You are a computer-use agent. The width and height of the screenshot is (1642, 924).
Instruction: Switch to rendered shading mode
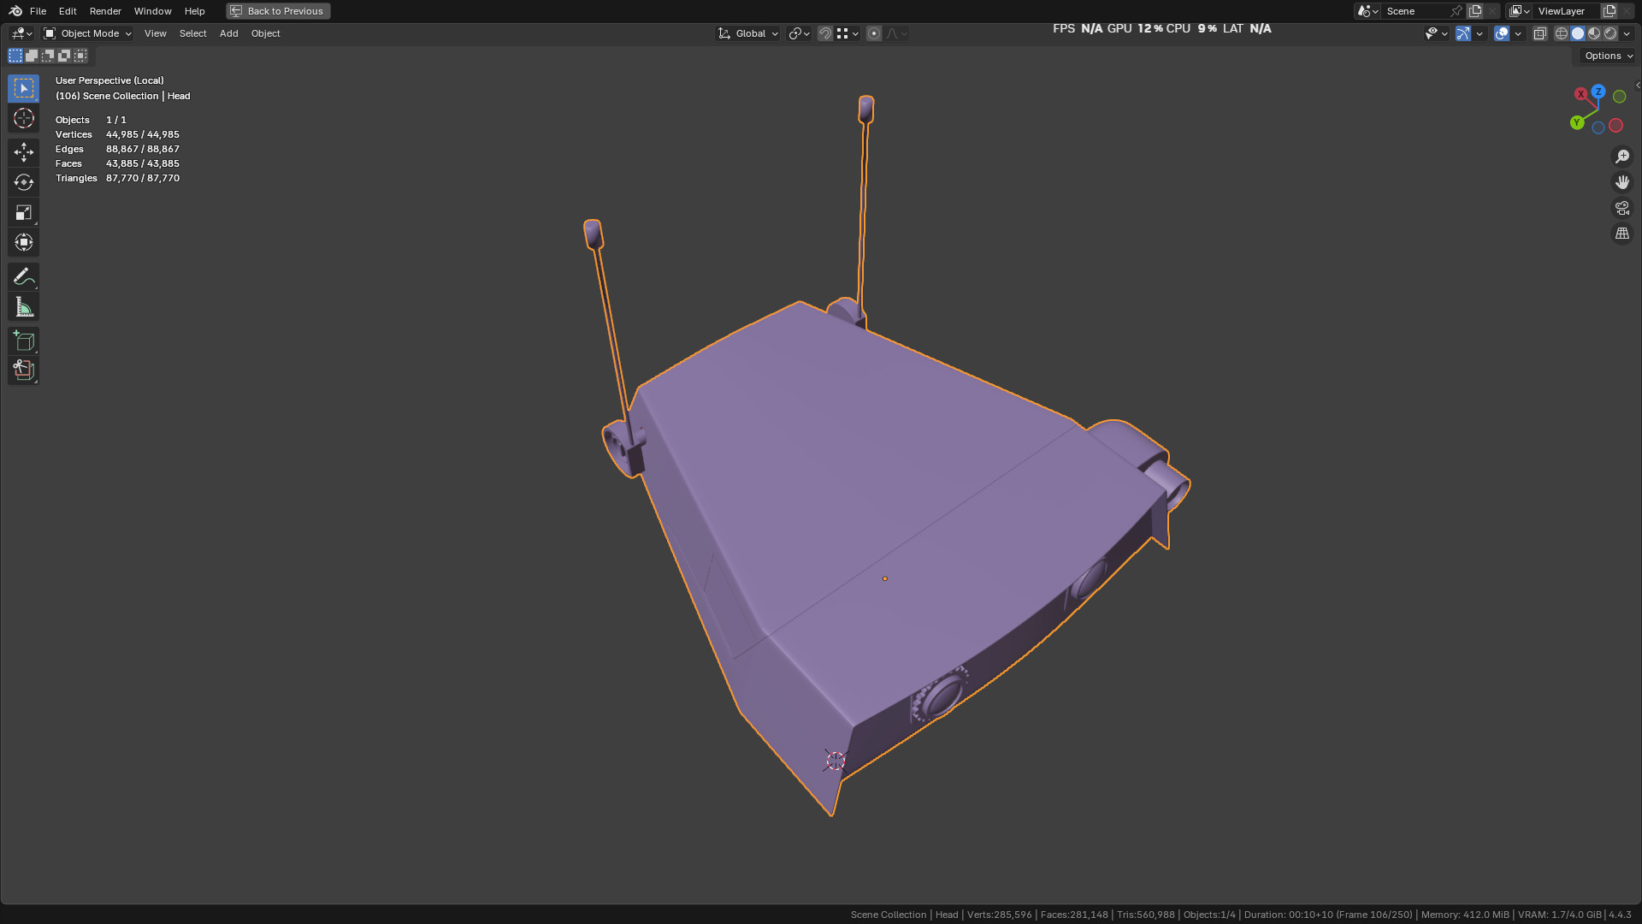pyautogui.click(x=1610, y=33)
